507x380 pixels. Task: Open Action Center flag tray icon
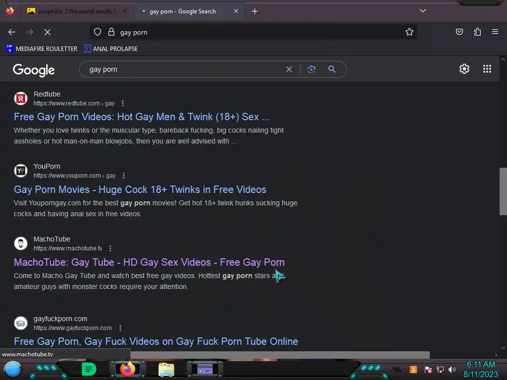point(428,369)
